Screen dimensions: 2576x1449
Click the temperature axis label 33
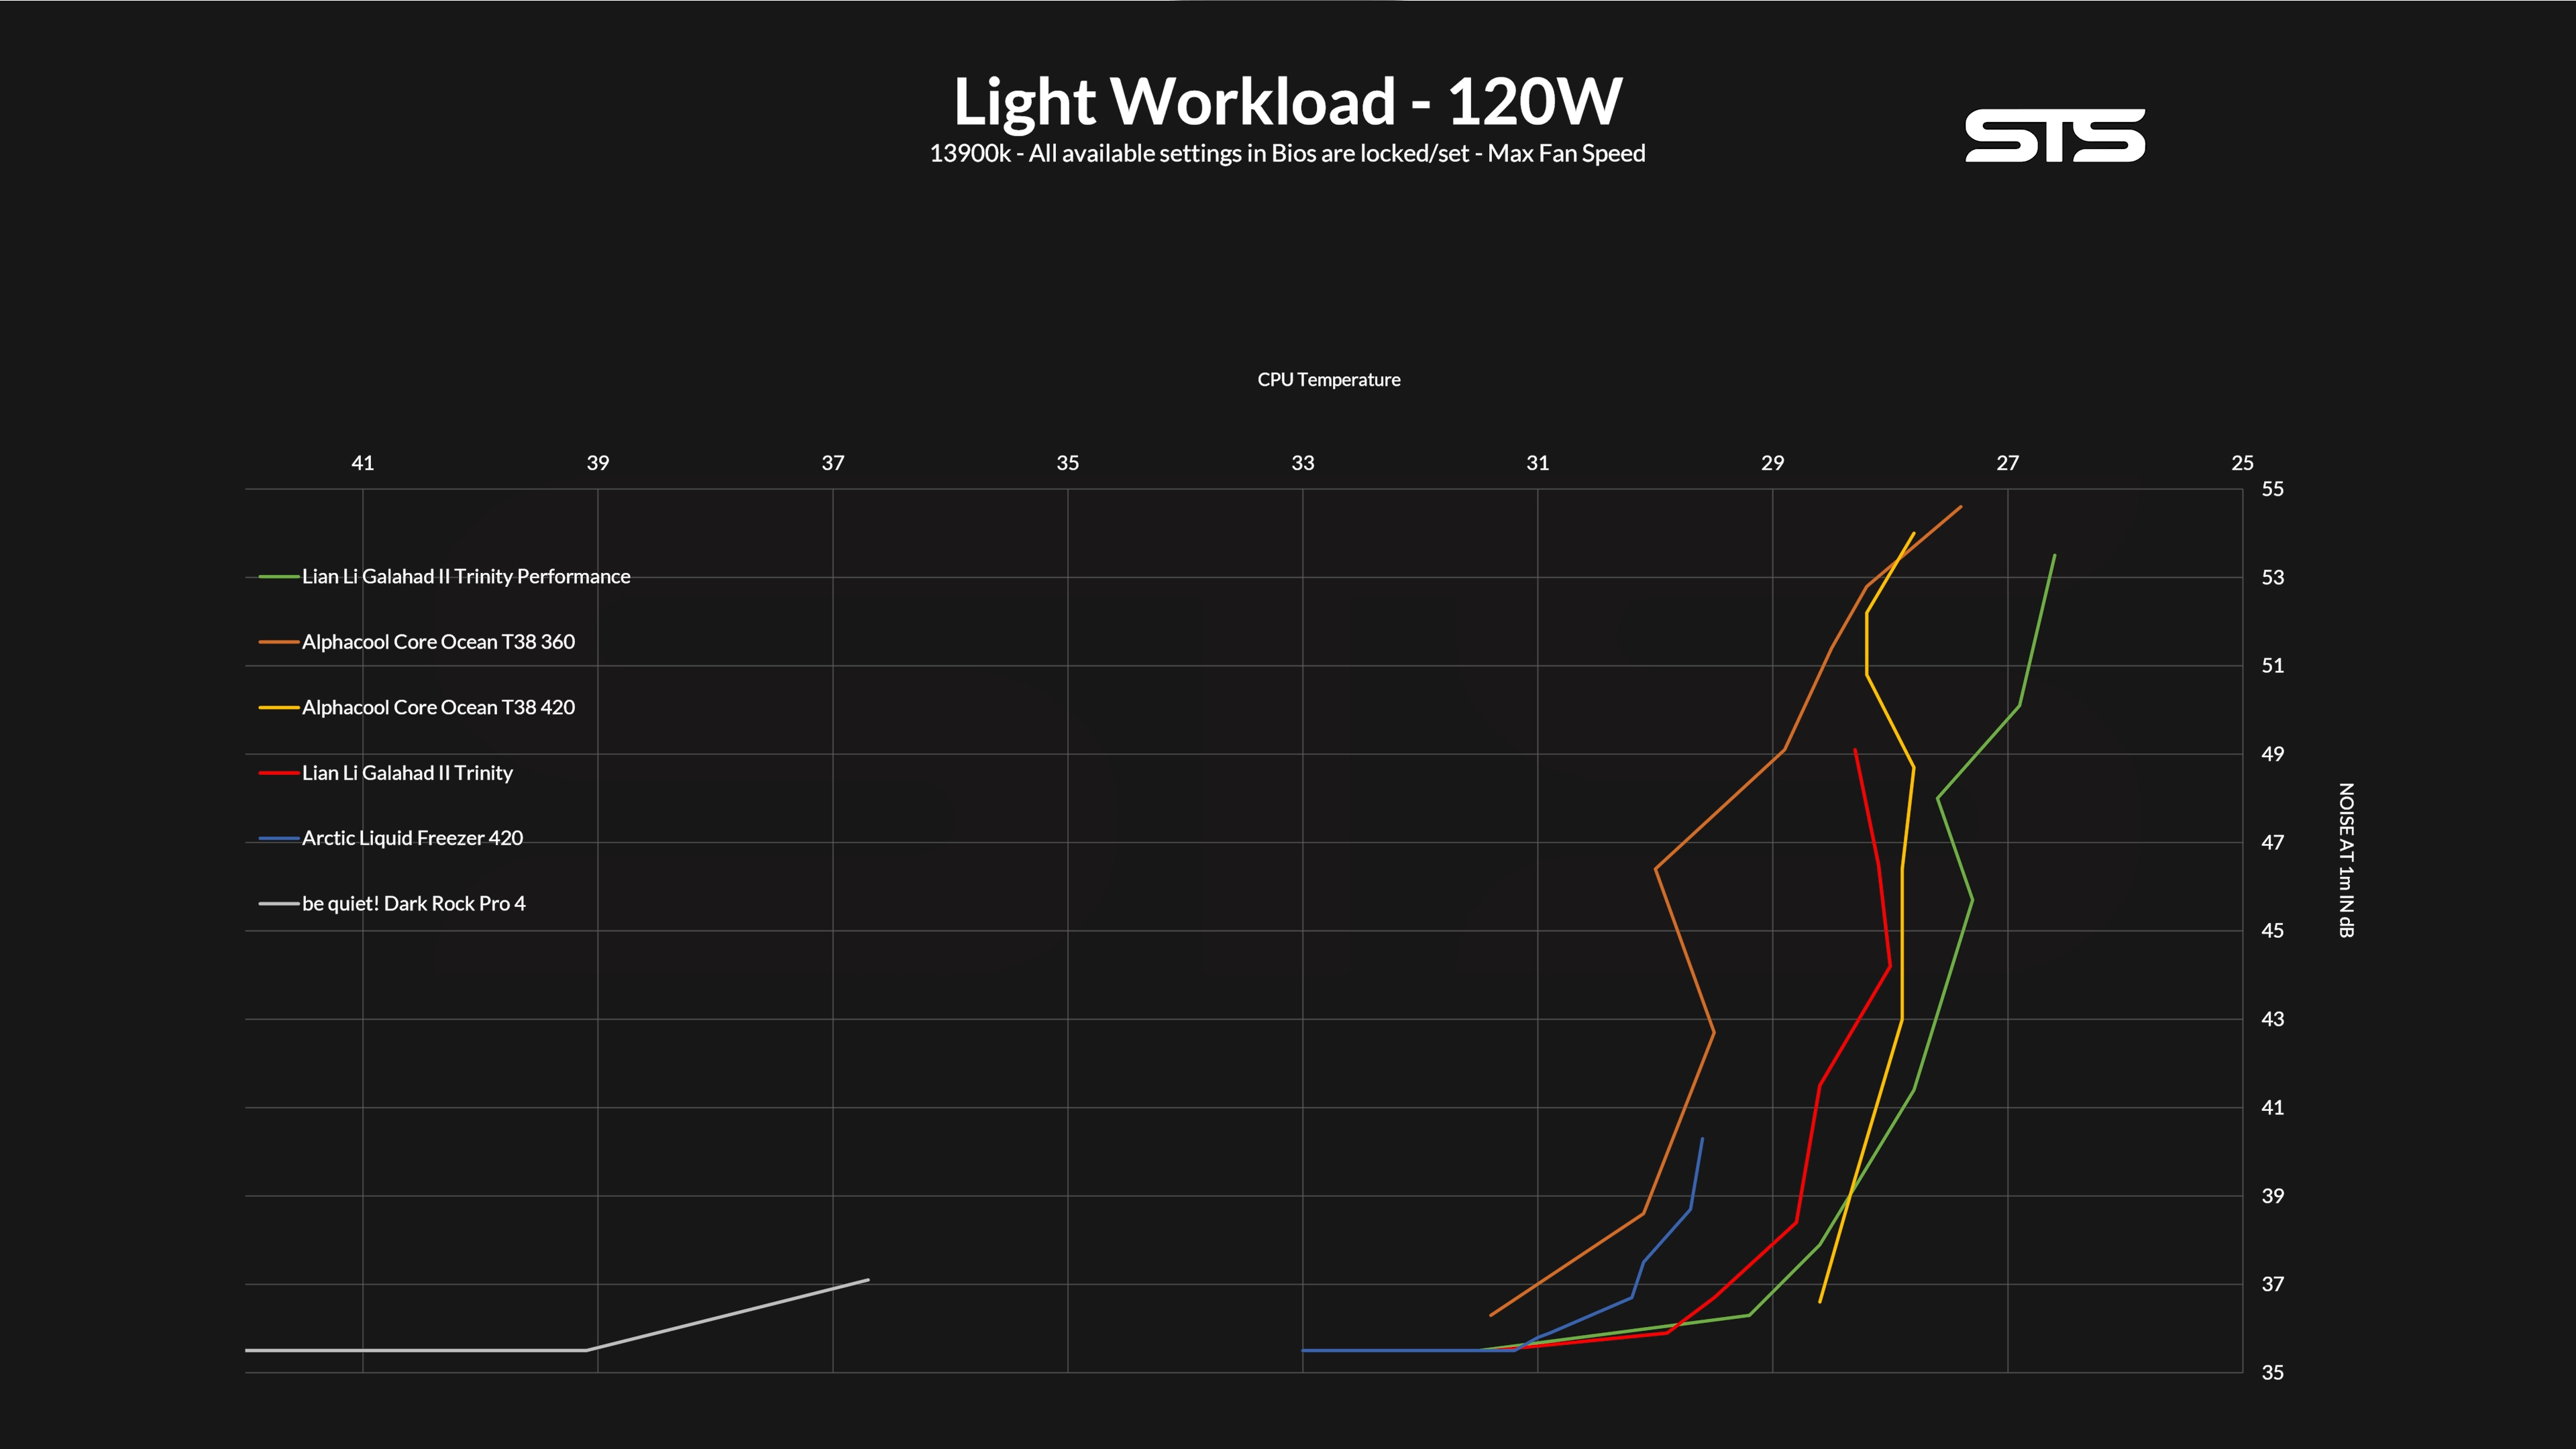1302,463
